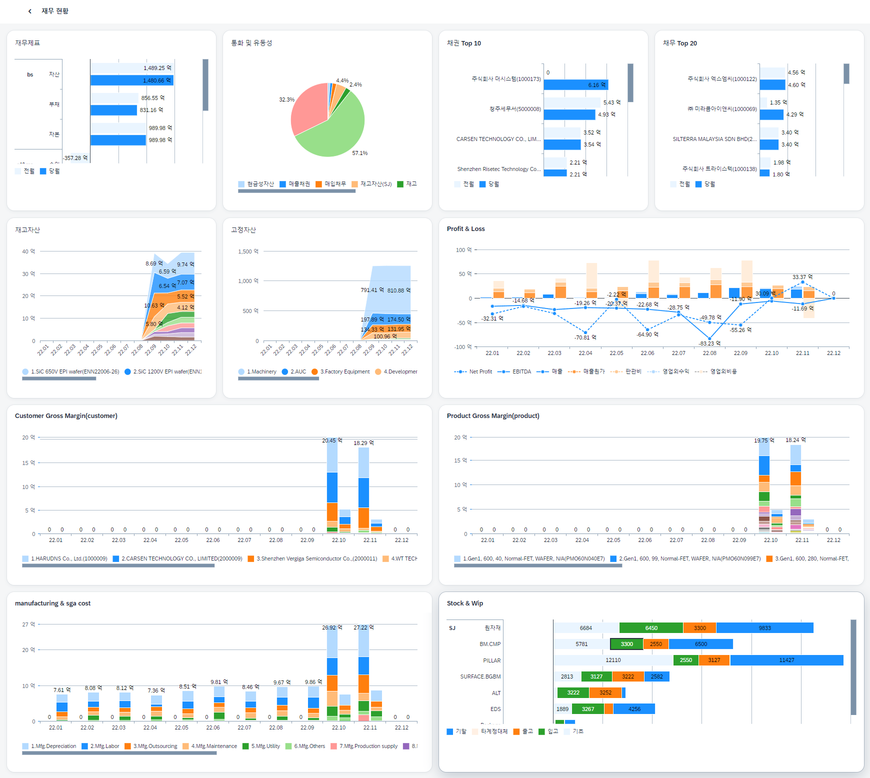870x778 pixels.
Task: Toggle 출고 legend in Stock & Wip
Action: coord(523,731)
